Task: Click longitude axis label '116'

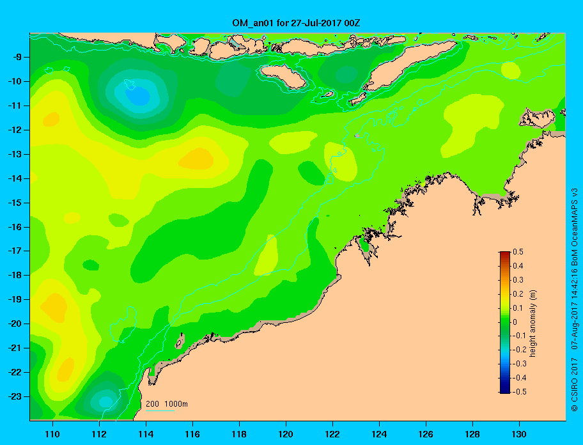Action: click(192, 434)
